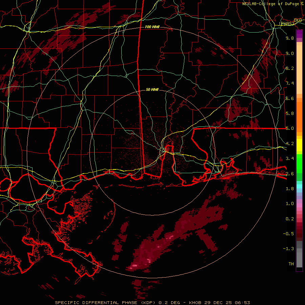
Task: Select the 1.8 value on the color scale
Action: tap(290, 189)
